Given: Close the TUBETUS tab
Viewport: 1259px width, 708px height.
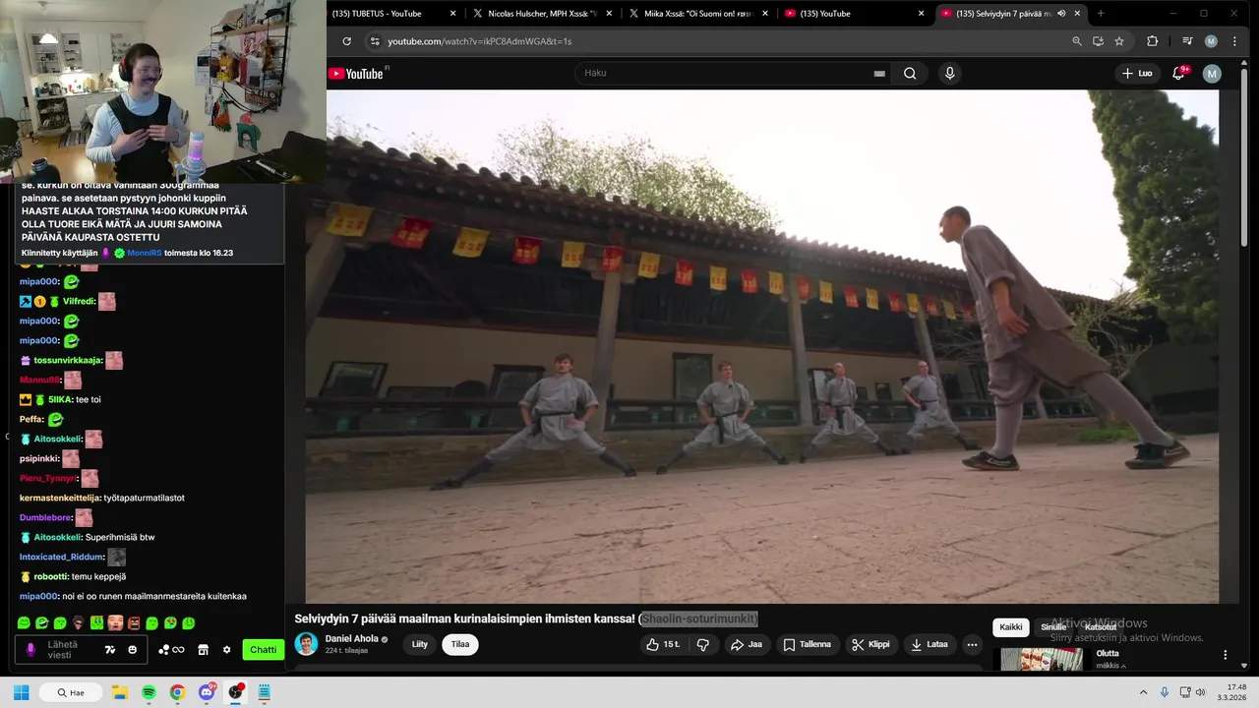Looking at the screenshot, I should coord(453,14).
